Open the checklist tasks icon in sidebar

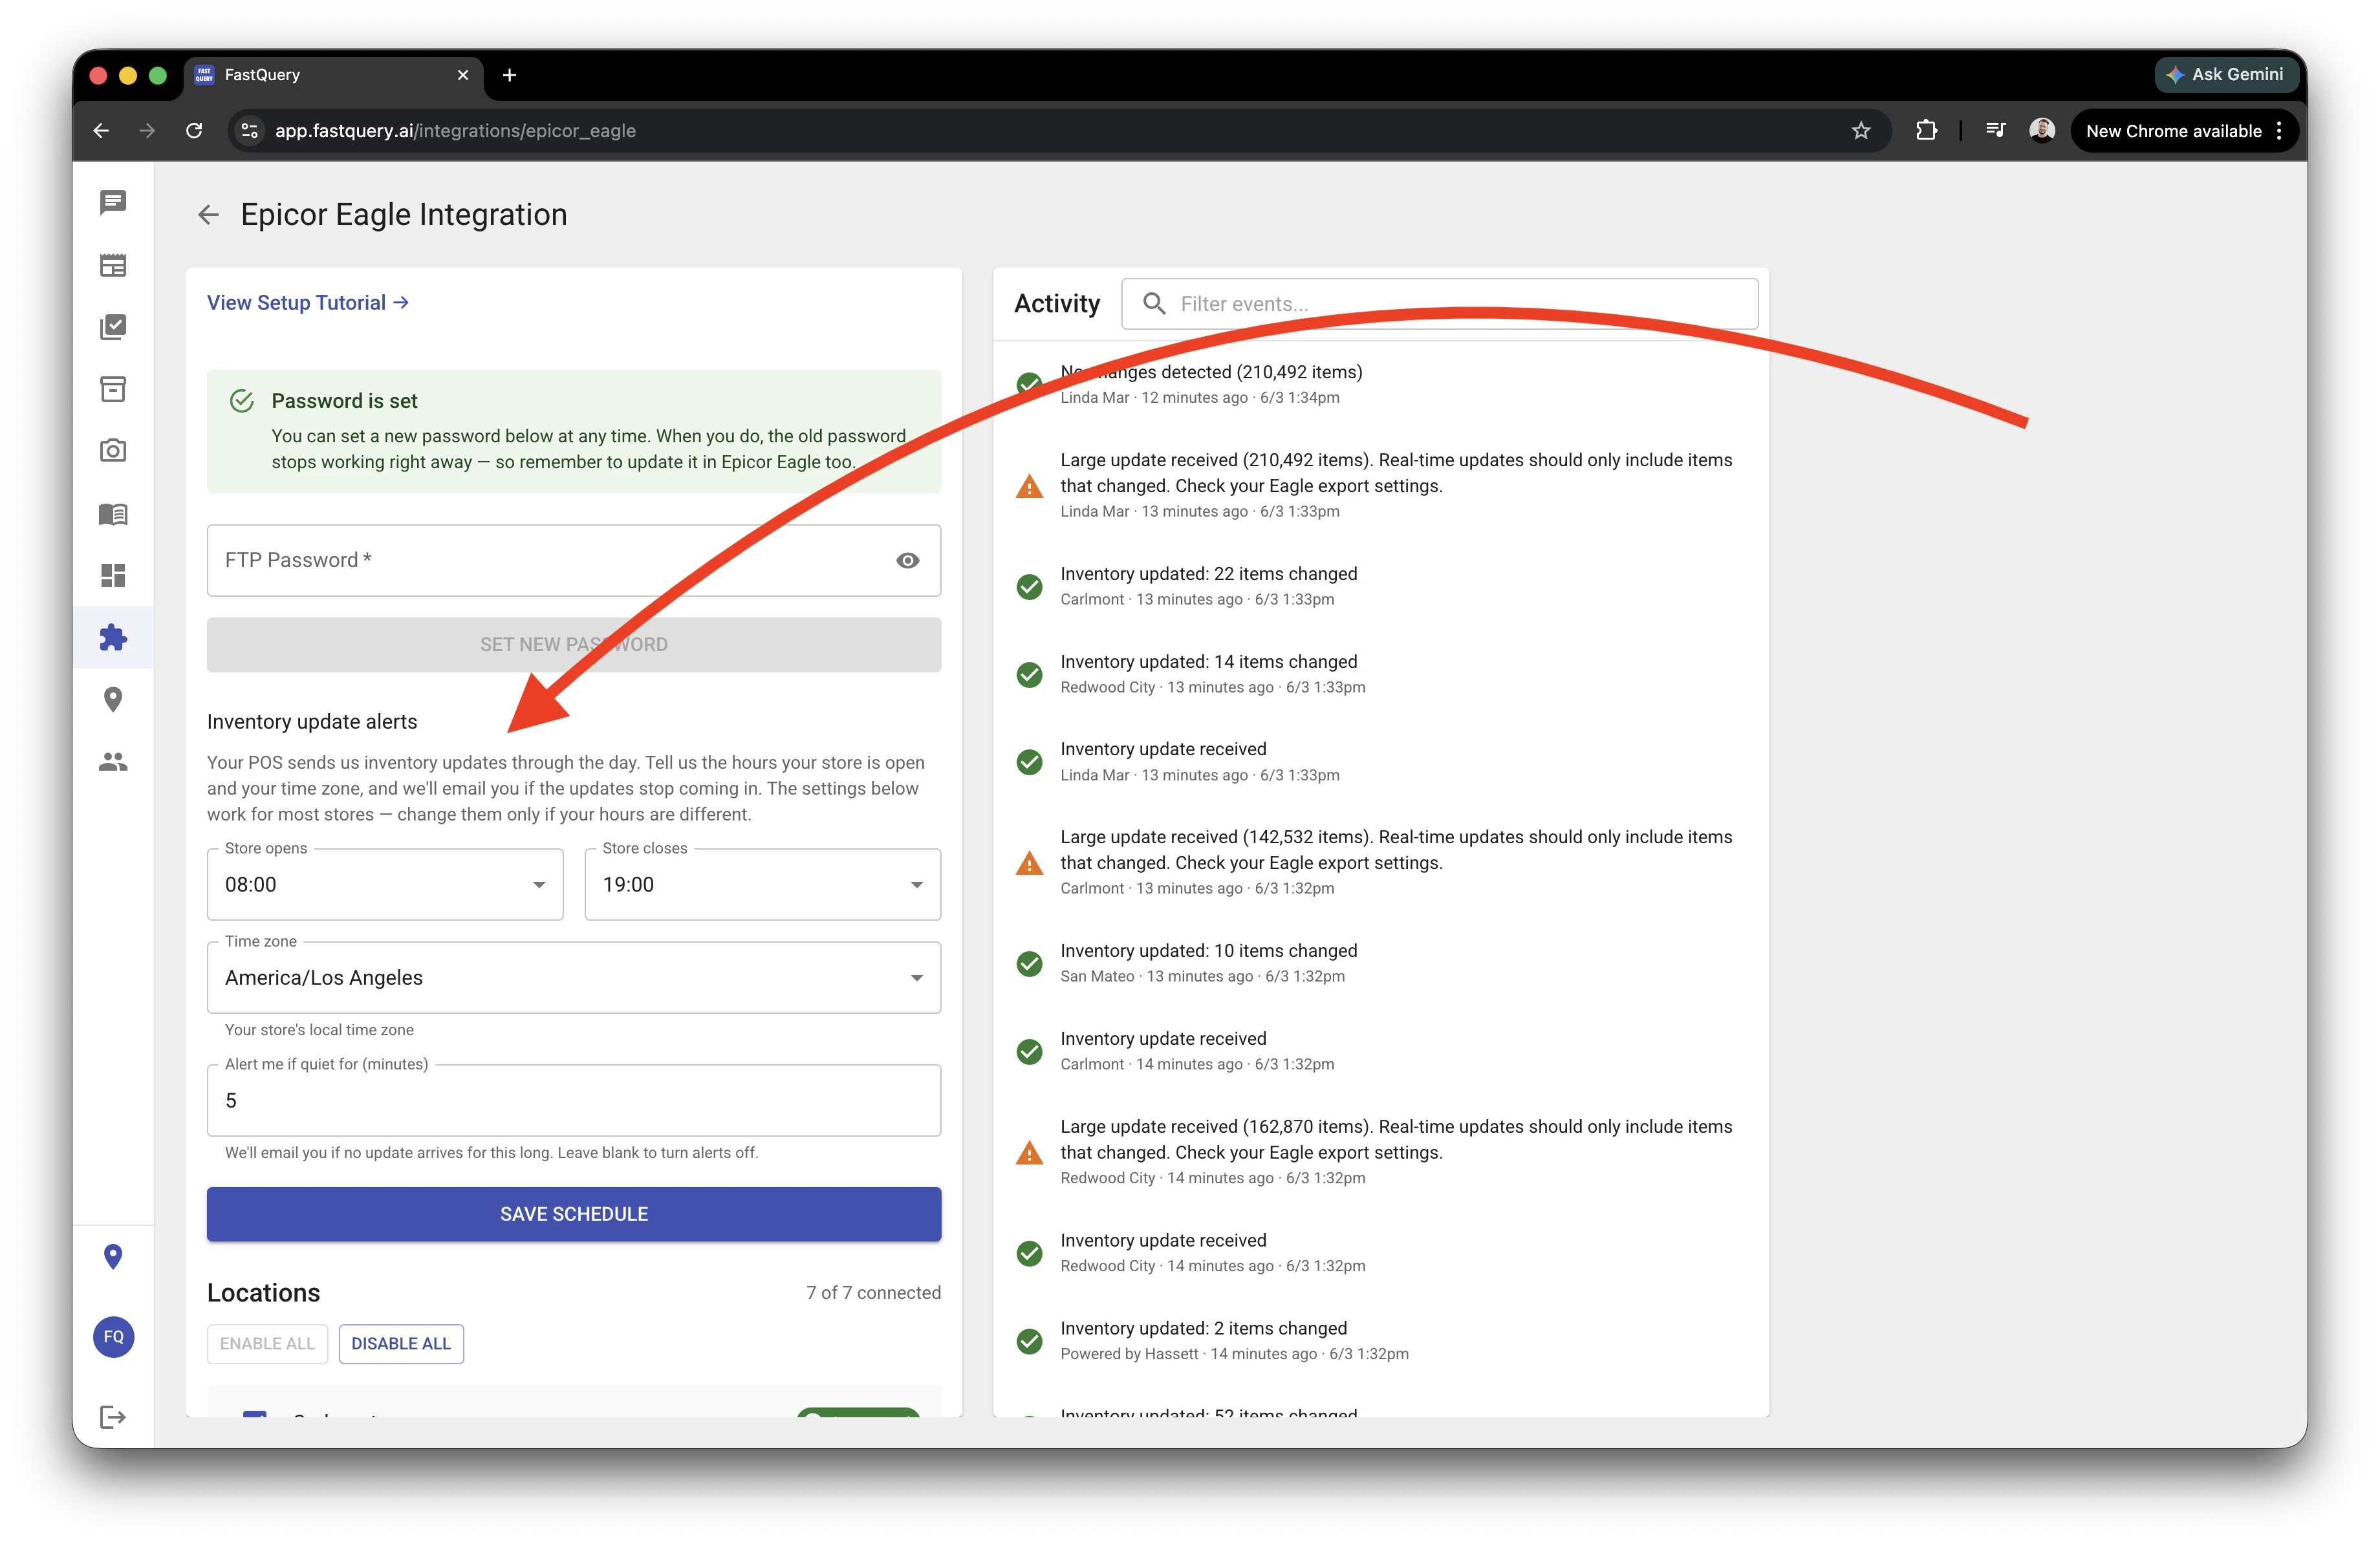113,327
